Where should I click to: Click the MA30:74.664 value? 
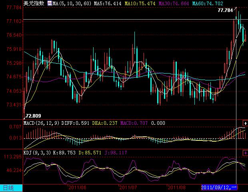pos(174,3)
